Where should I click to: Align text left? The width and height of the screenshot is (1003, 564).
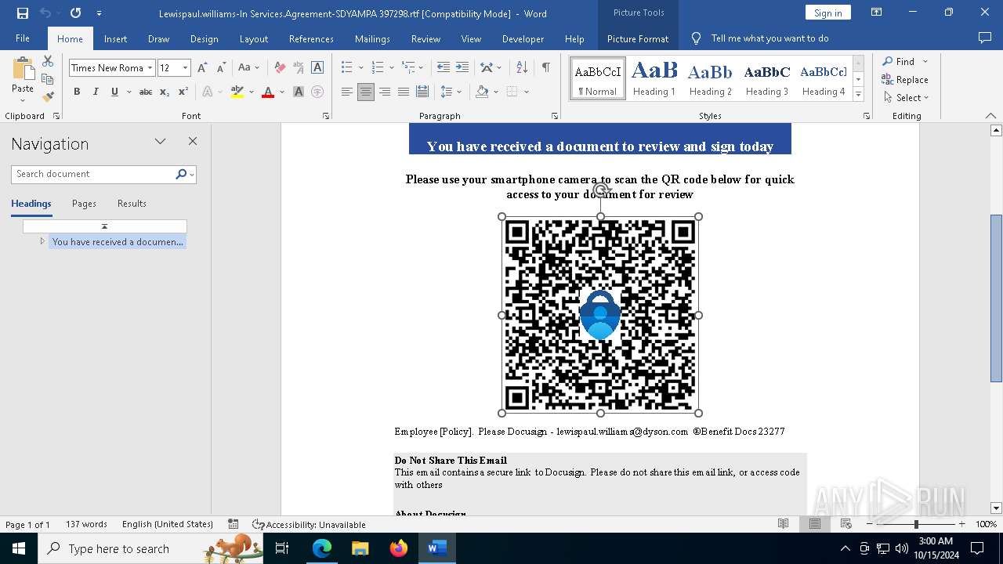pyautogui.click(x=347, y=92)
